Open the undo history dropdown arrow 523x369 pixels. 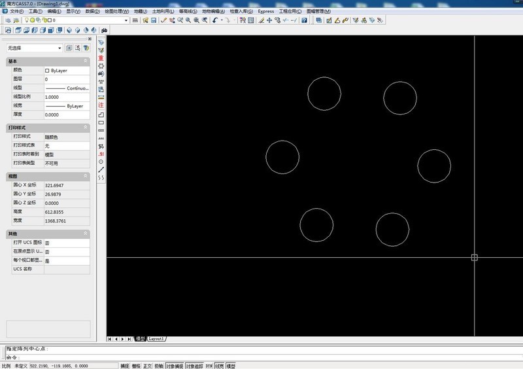pos(222,20)
